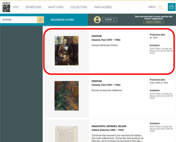Click the CEZANNE search input field

coord(19,20)
